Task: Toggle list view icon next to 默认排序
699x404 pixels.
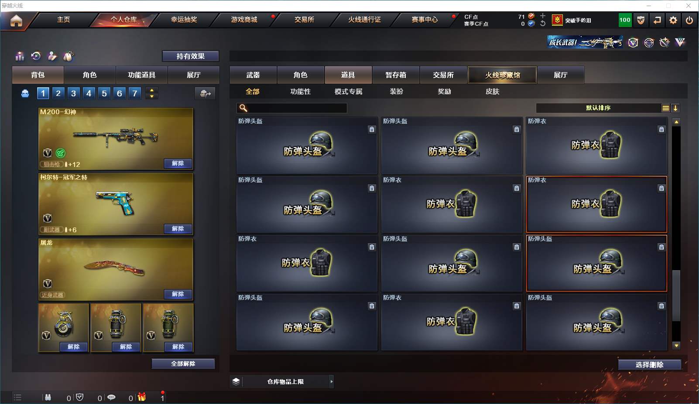Action: coord(665,108)
